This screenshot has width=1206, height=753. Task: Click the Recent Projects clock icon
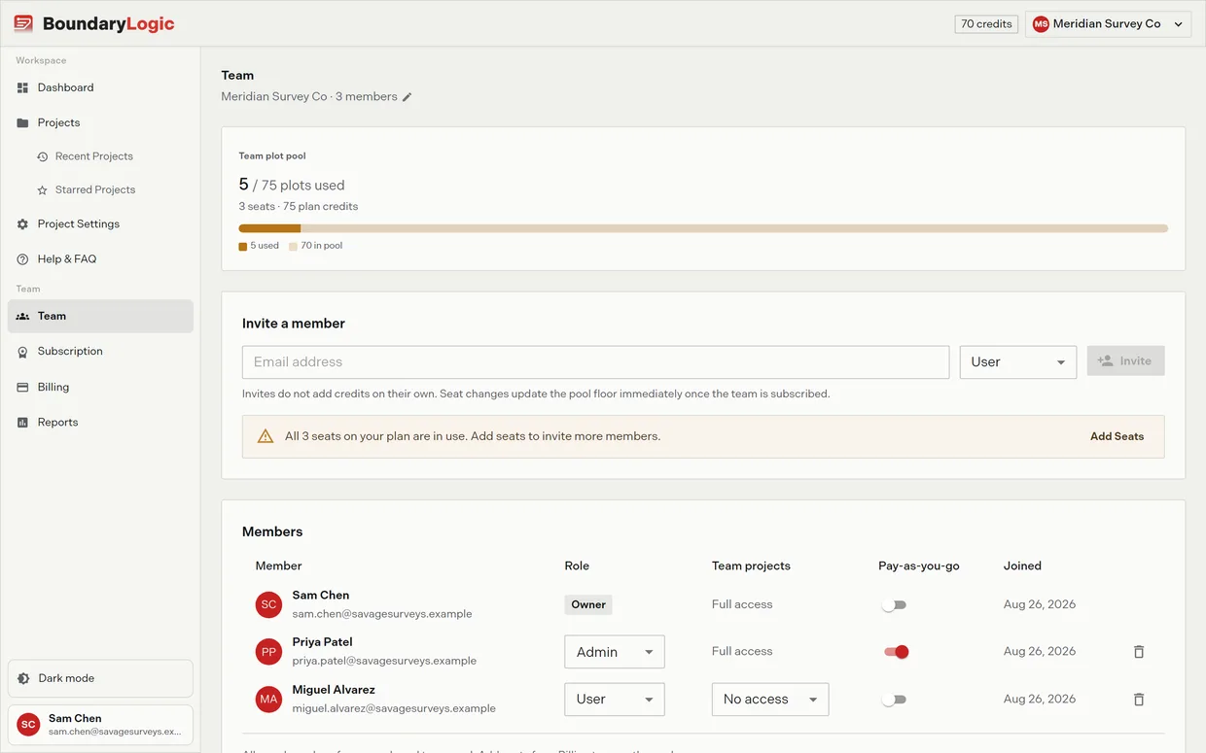pos(42,156)
